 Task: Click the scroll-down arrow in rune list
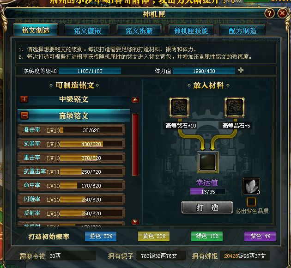pyautogui.click(x=135, y=221)
